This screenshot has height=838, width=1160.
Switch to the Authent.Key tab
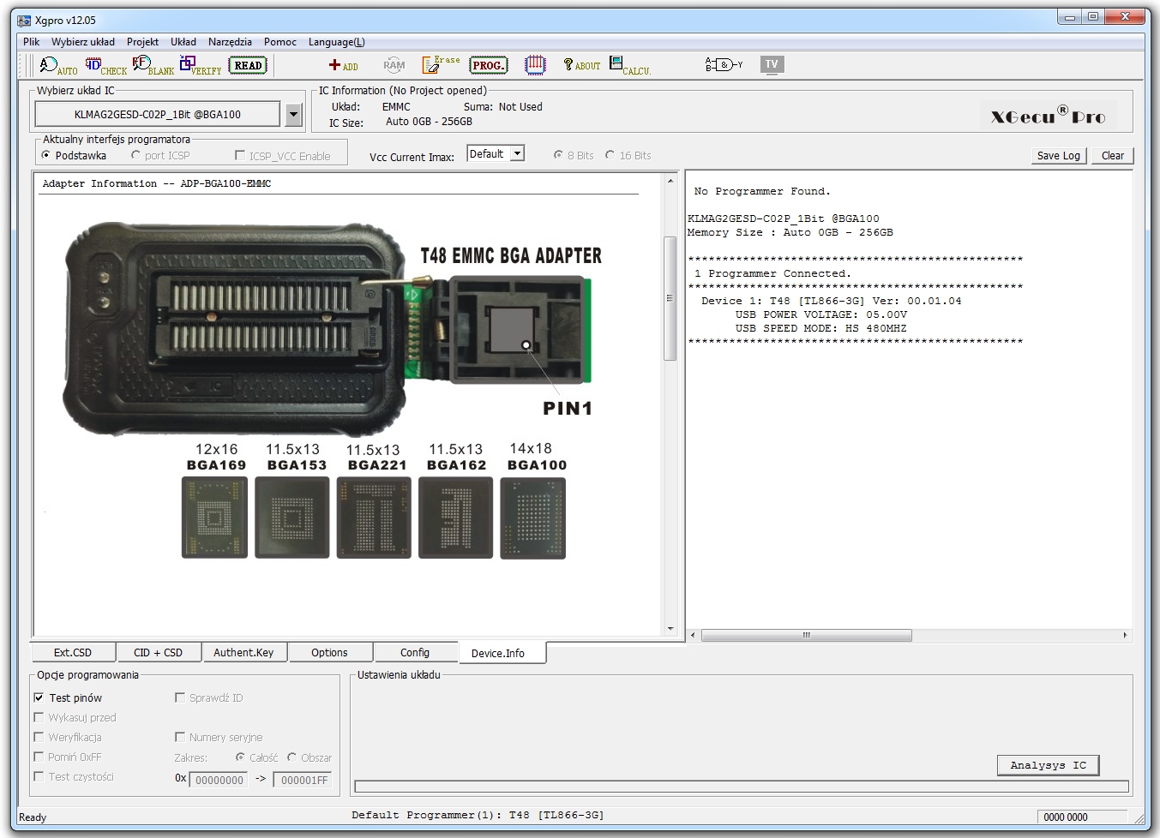243,653
